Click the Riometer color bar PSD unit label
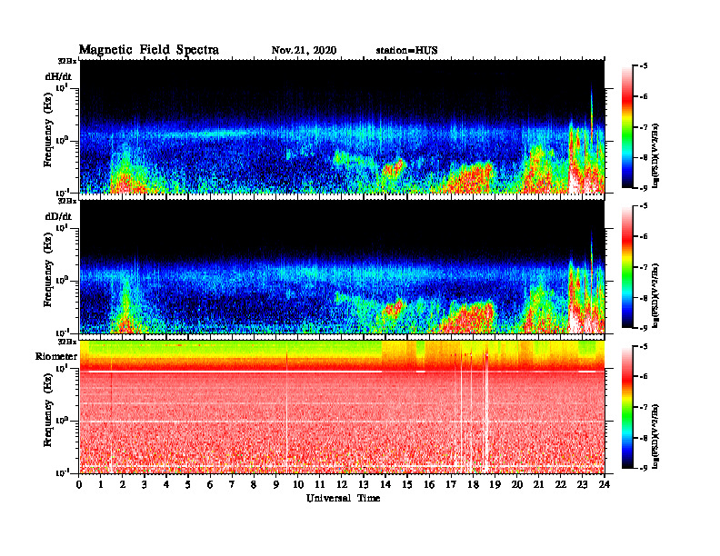 [655, 436]
